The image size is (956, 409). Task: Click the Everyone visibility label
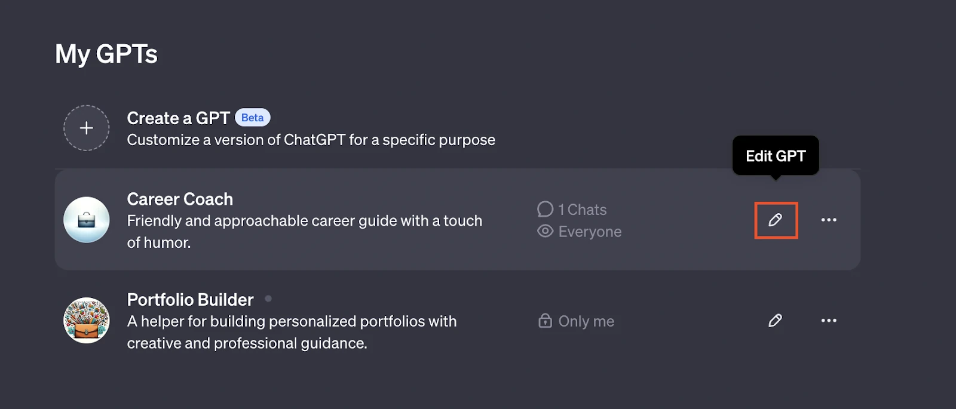click(x=590, y=232)
